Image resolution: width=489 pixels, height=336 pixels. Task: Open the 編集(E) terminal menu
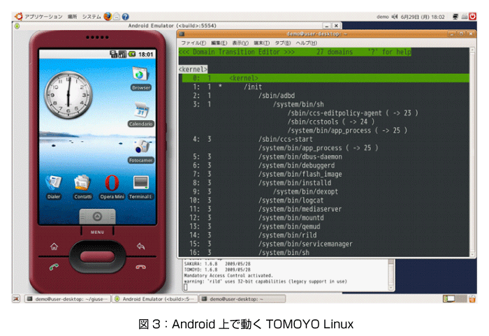(x=219, y=43)
